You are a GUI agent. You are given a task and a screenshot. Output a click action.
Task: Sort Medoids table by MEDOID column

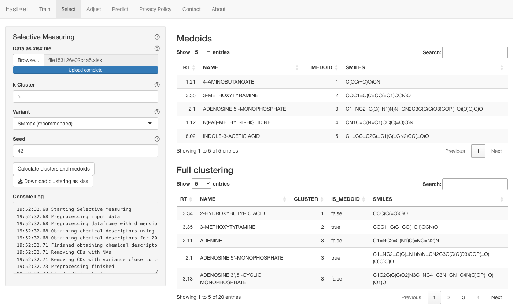[x=322, y=67]
